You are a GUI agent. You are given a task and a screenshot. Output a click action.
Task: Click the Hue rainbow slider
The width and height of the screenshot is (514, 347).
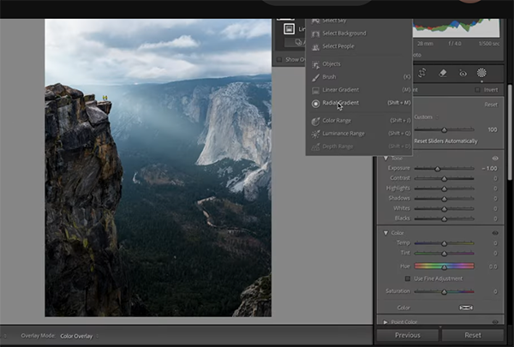(x=444, y=266)
